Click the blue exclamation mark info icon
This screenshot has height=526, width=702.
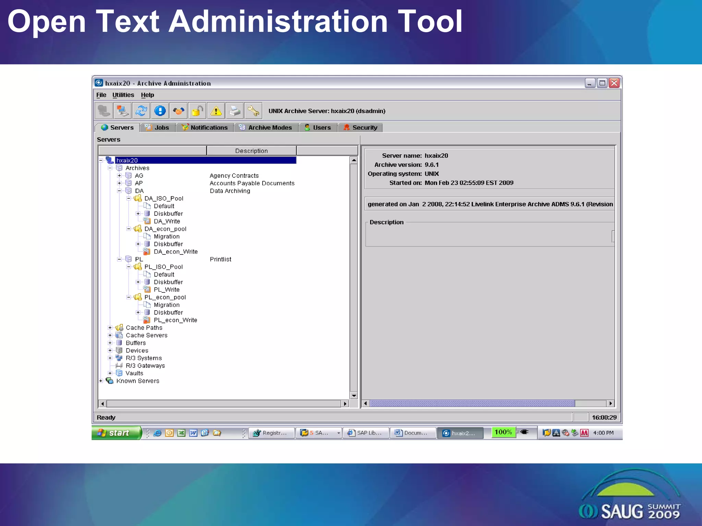pyautogui.click(x=160, y=111)
